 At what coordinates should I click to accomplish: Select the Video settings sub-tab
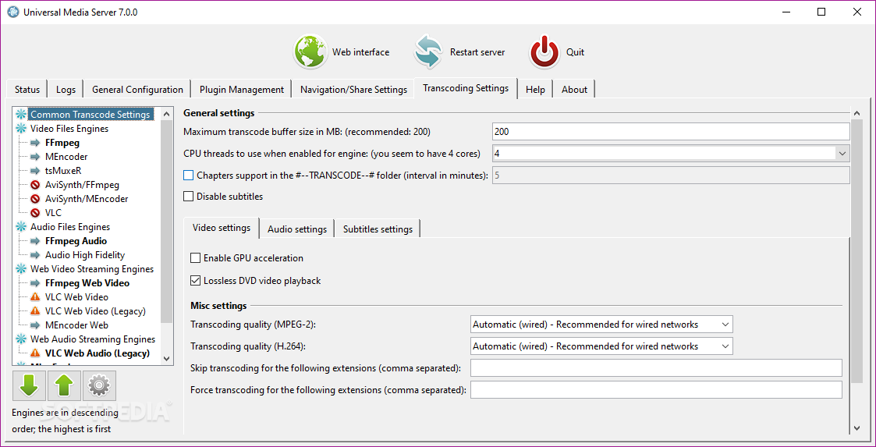click(x=222, y=228)
